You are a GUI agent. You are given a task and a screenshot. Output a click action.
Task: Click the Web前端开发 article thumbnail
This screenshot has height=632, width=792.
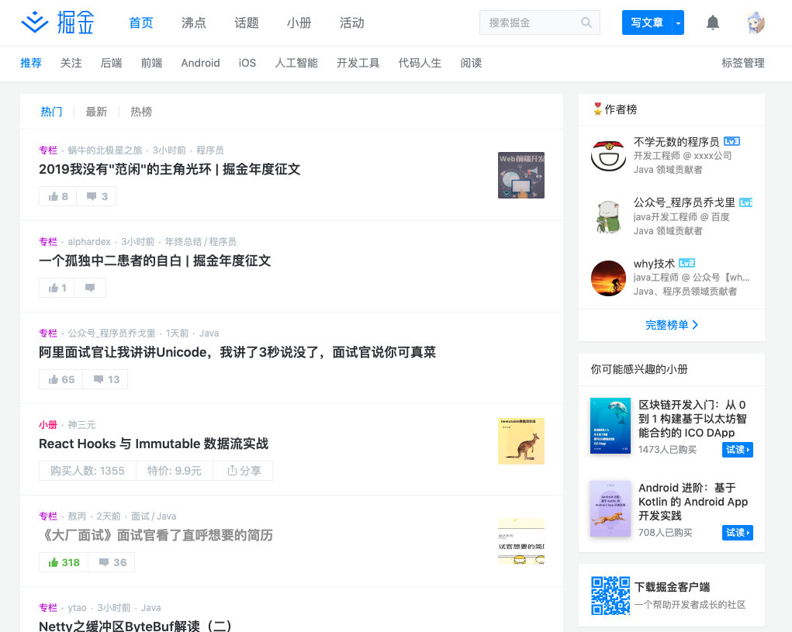tap(521, 175)
